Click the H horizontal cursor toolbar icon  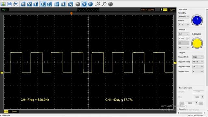pyautogui.click(x=23, y=4)
